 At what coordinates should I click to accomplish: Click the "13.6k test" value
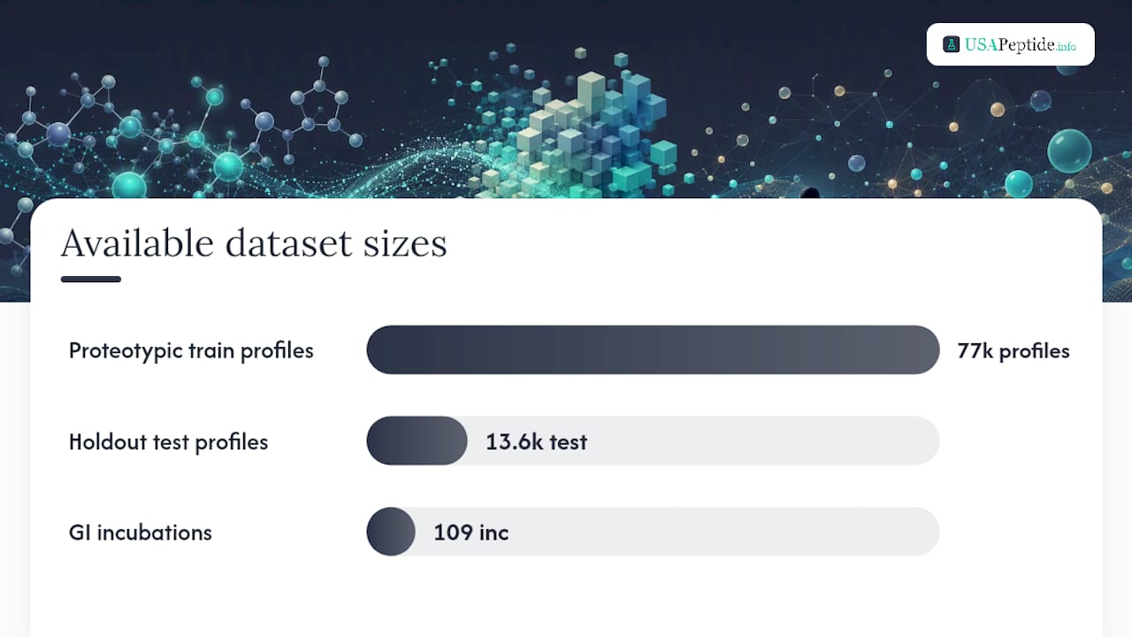pos(536,441)
